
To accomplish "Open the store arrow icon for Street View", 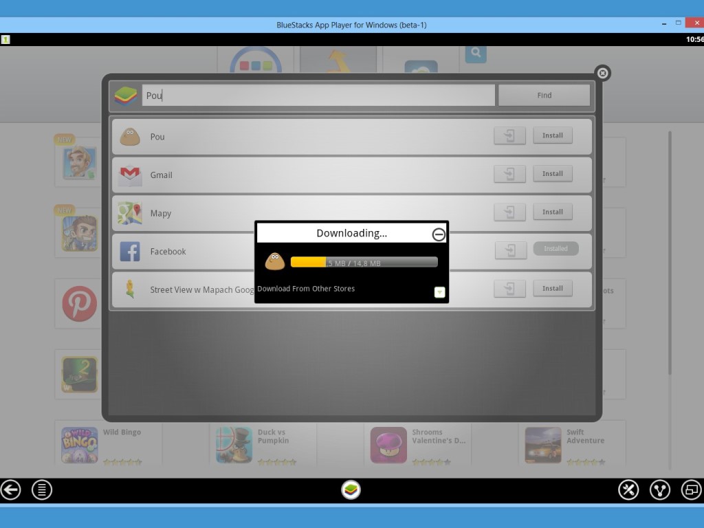I will [x=509, y=289].
